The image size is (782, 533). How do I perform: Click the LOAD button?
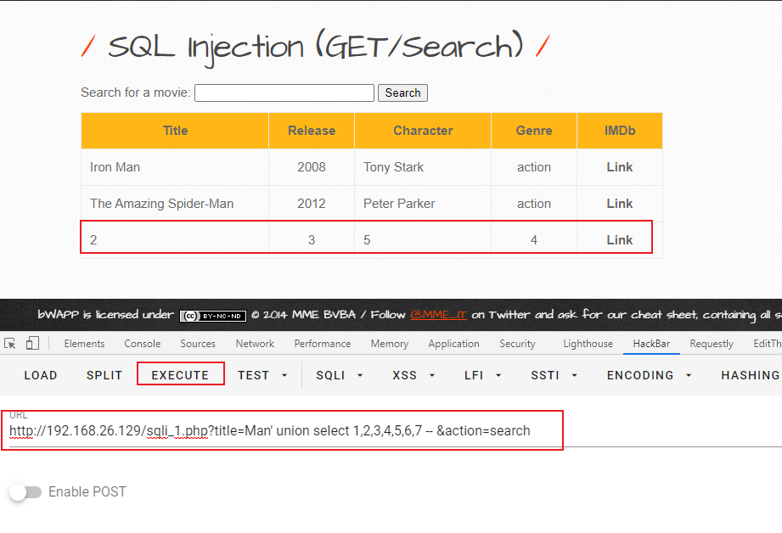coord(41,375)
